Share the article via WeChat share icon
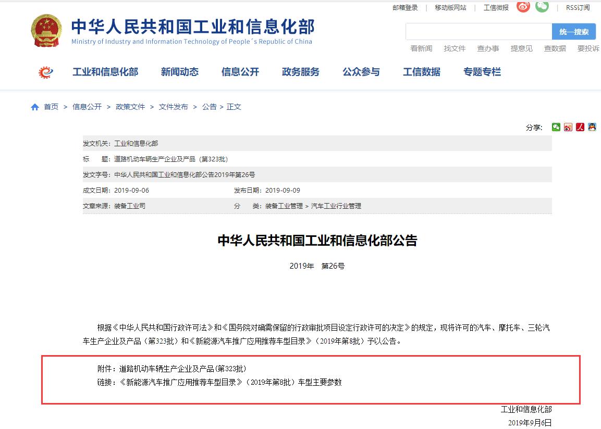The width and height of the screenshot is (601, 429). pos(556,127)
